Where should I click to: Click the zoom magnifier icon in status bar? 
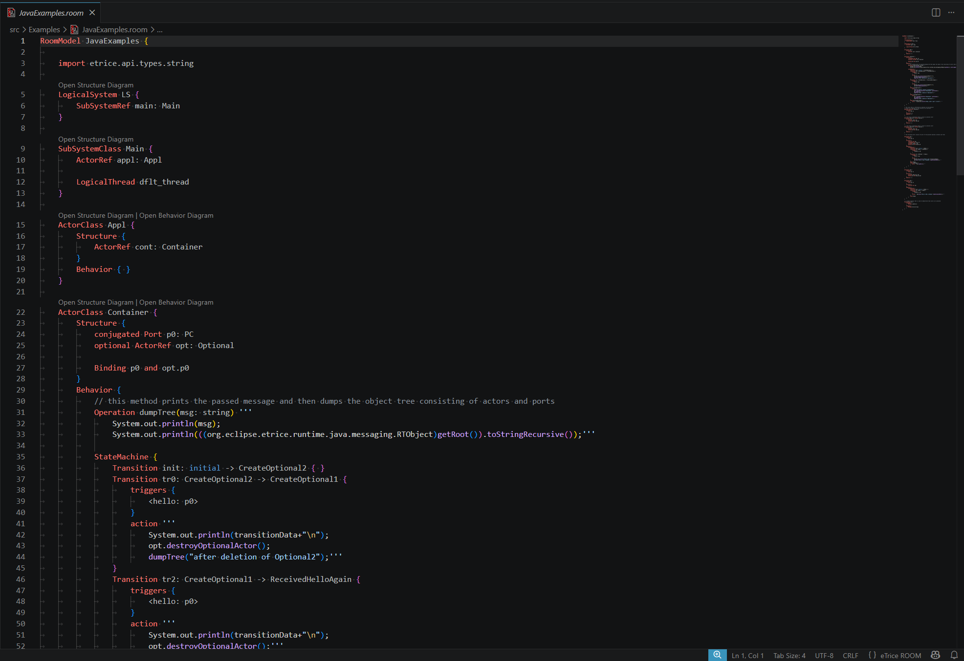click(x=717, y=655)
